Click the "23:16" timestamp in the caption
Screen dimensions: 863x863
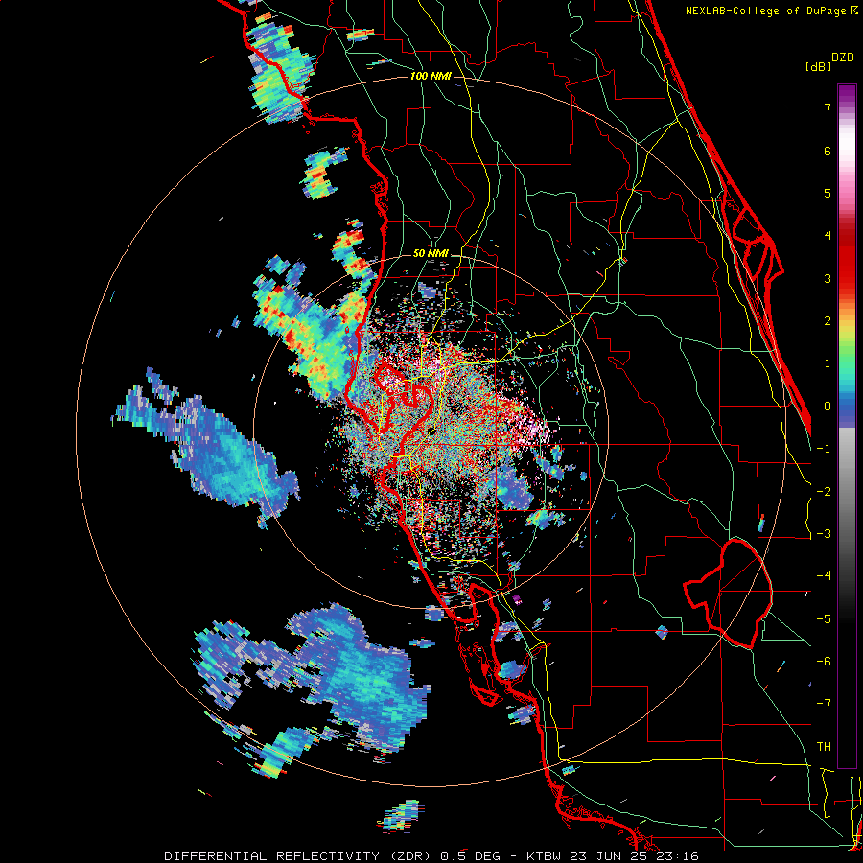(x=678, y=856)
